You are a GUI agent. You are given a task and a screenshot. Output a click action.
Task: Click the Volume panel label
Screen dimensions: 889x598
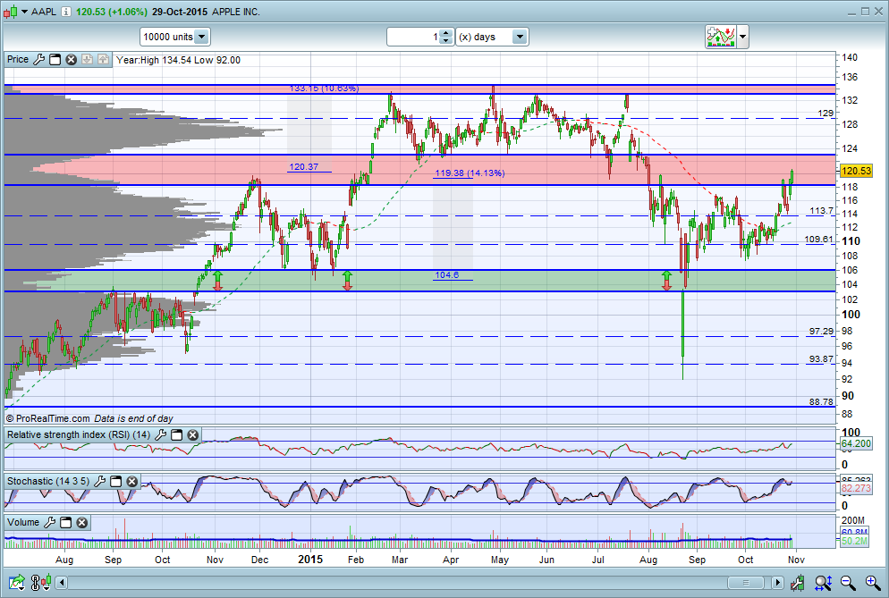click(x=23, y=522)
